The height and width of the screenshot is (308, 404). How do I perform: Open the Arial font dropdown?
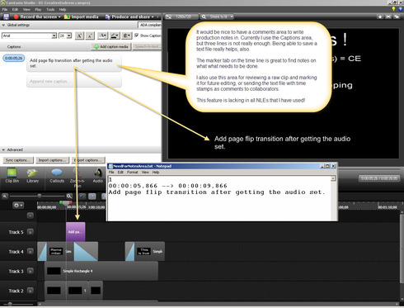pyautogui.click(x=29, y=36)
